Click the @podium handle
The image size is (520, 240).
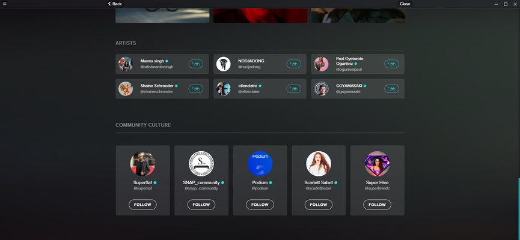260,188
